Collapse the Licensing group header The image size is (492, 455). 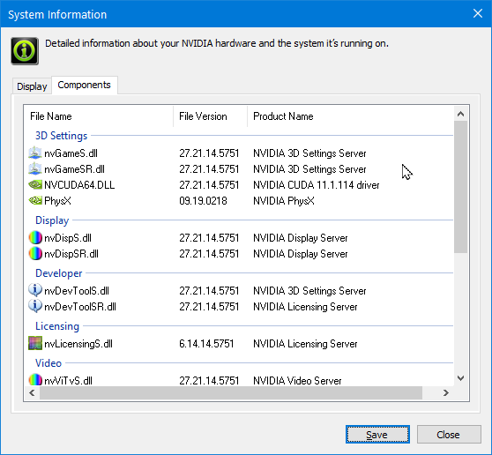click(x=57, y=326)
